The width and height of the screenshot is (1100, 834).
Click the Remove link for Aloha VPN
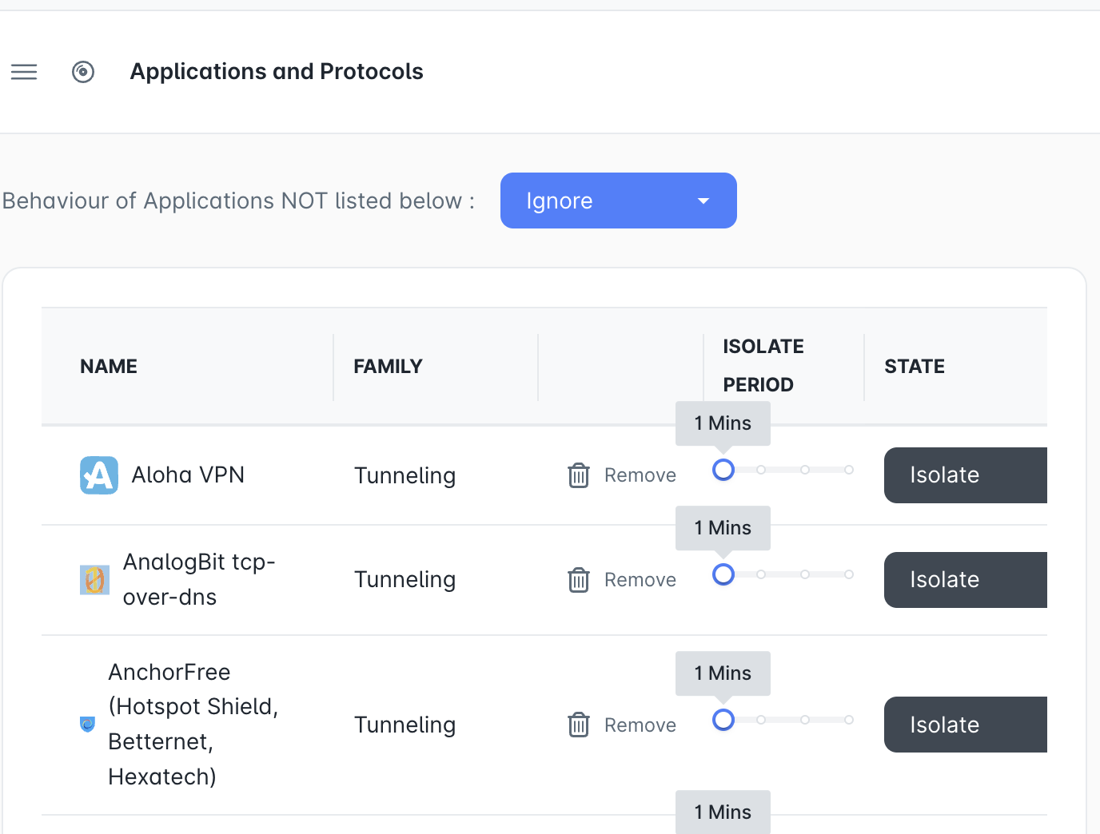[640, 475]
